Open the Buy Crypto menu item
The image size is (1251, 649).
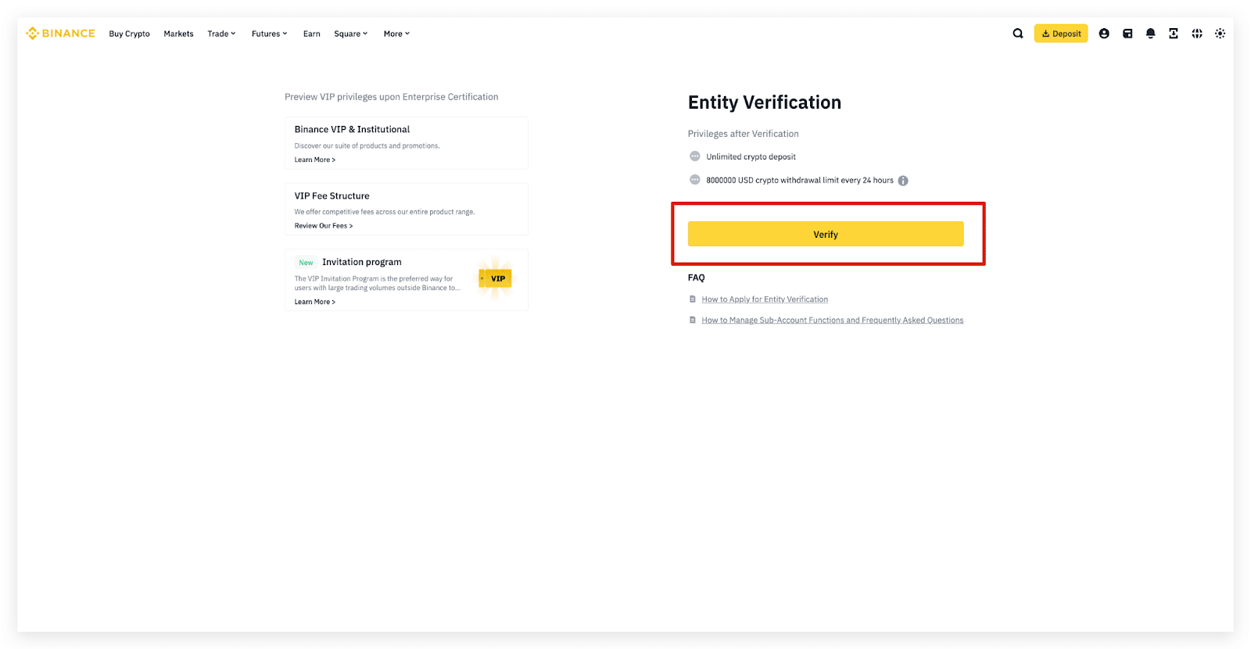click(129, 34)
